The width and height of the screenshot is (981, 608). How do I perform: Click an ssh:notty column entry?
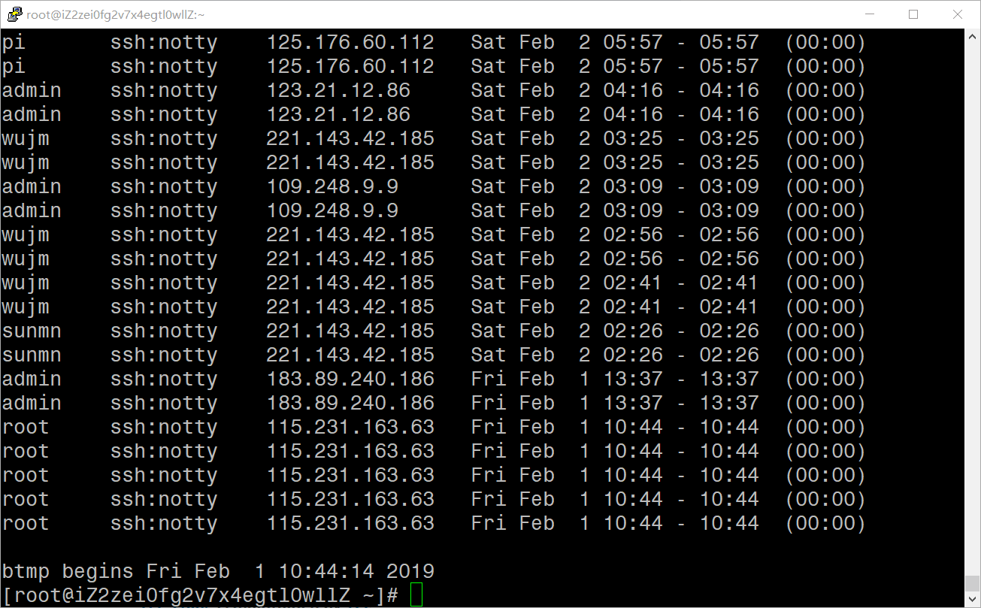pyautogui.click(x=163, y=42)
